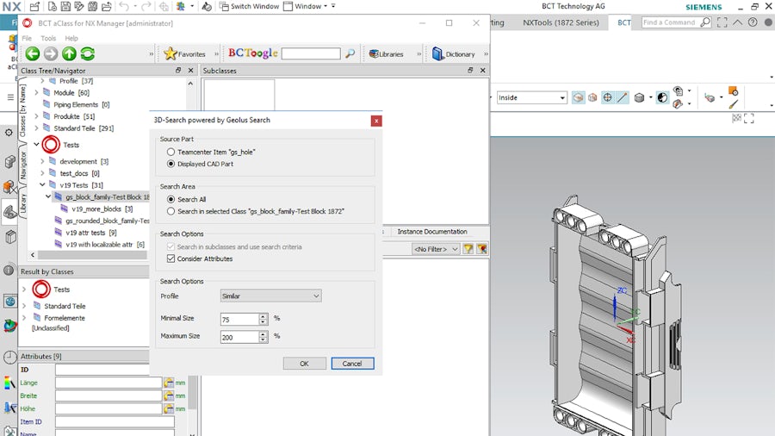Click the NX shaded cube render icon
This screenshot has height=436, width=775.
[x=639, y=97]
